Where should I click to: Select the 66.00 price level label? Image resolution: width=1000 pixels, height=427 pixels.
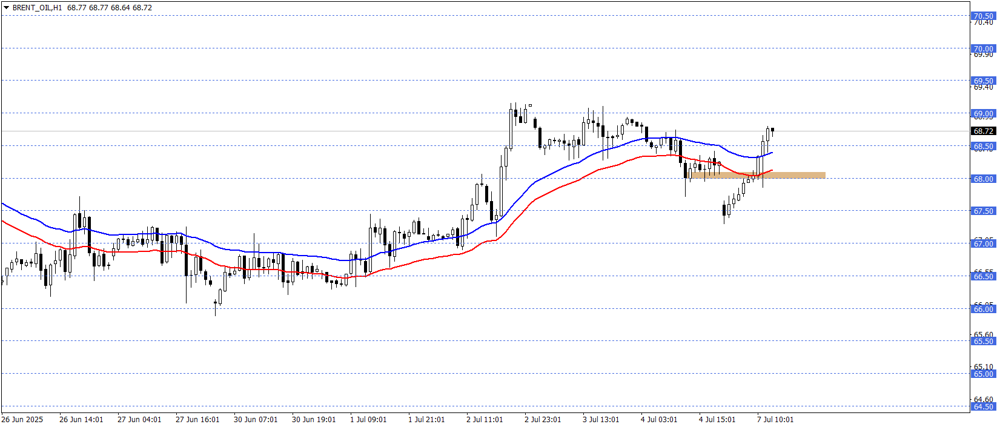(x=983, y=309)
